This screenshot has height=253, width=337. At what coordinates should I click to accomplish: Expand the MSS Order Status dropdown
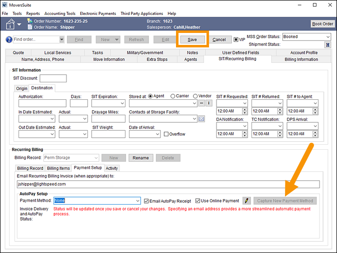327,37
